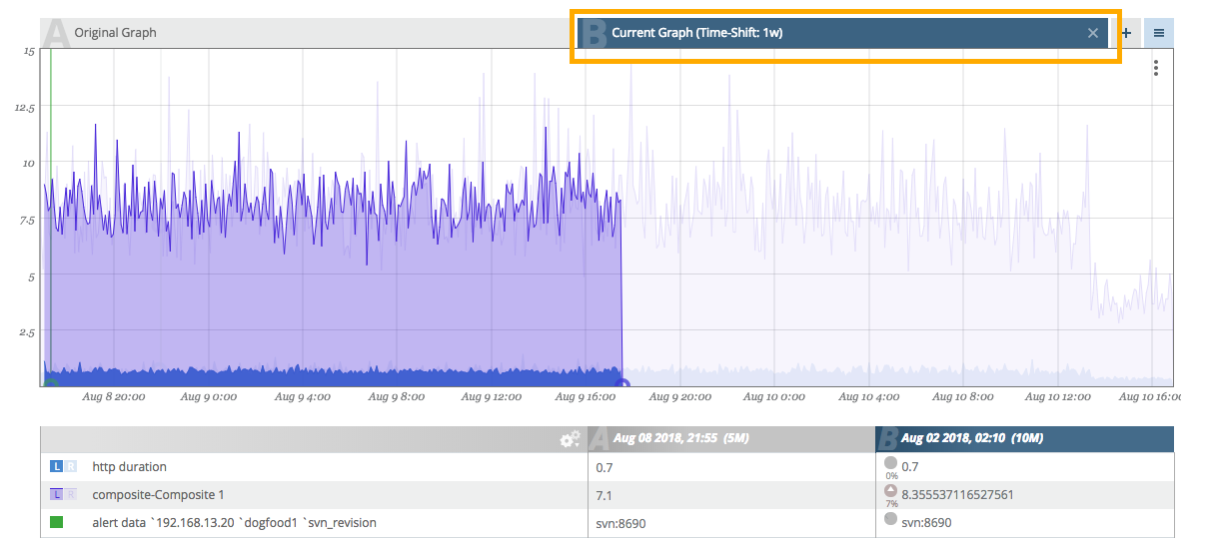
Task: Click the 0% change indicator for http duration
Action: pos(890,467)
